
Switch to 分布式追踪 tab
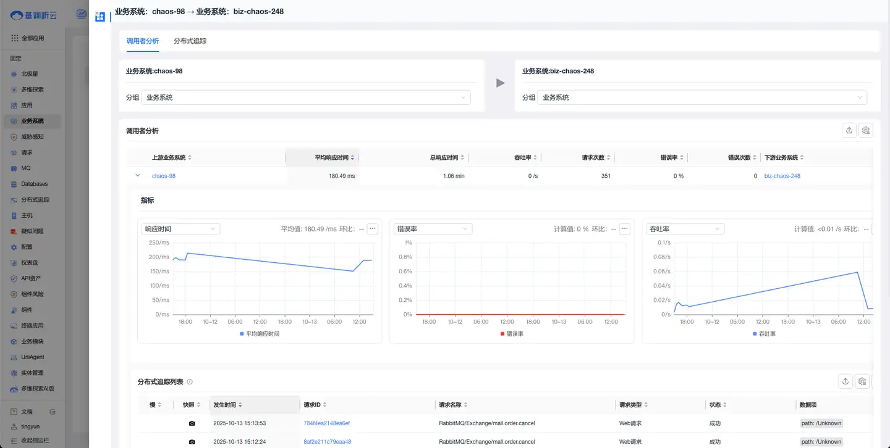point(190,41)
